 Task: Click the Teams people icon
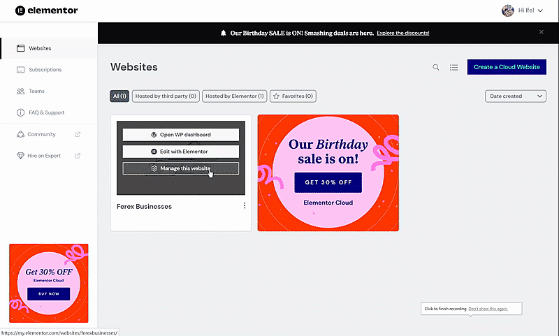click(x=21, y=92)
